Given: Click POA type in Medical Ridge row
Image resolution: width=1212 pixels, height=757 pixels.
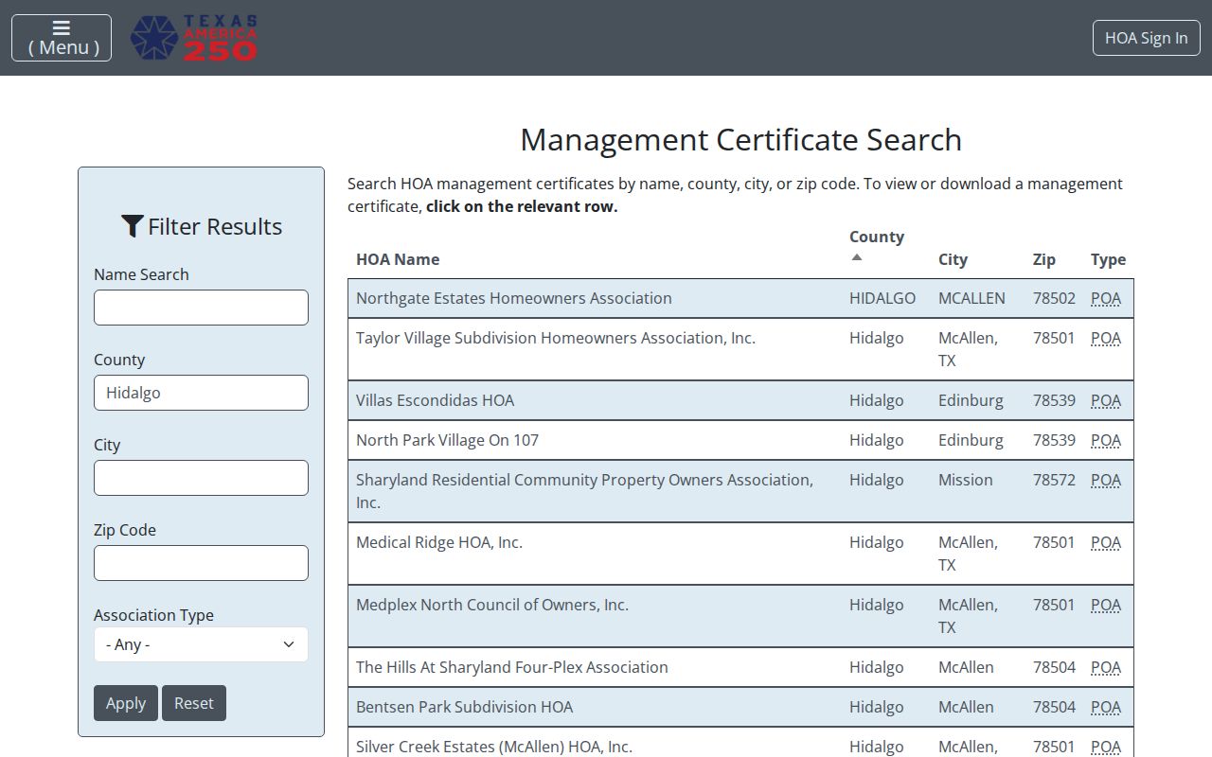Looking at the screenshot, I should coord(1106,542).
